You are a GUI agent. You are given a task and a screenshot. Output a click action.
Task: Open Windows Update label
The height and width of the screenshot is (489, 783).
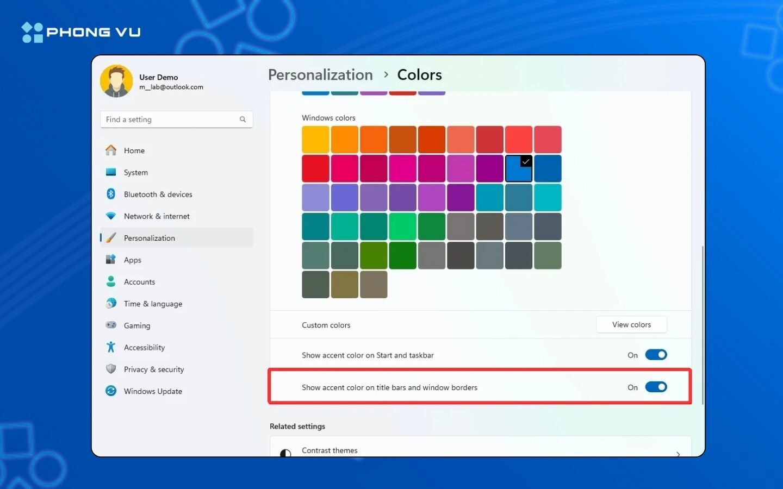[153, 391]
